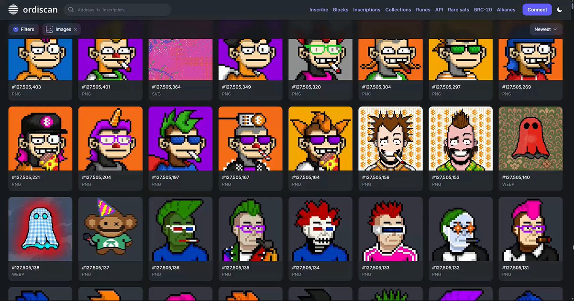Open the blue ghost inscription #127,505,138
Screen dimensions: 574x301
[41, 229]
